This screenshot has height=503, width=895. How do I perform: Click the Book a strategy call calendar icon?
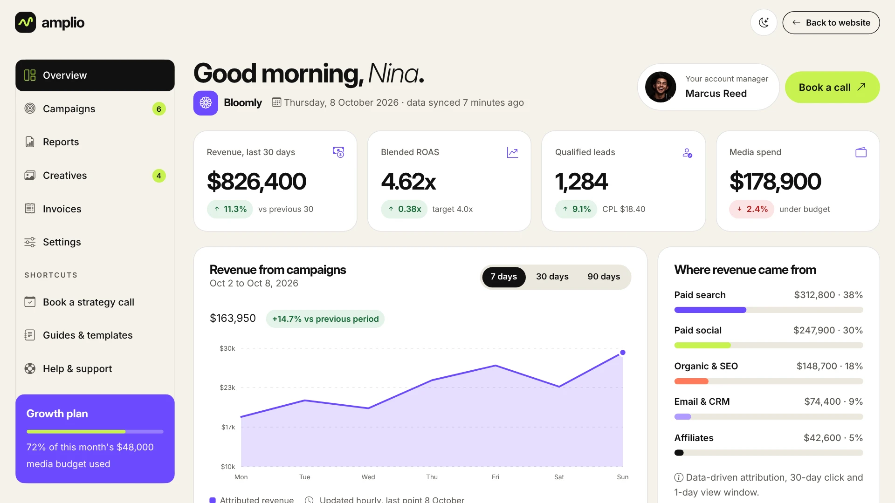pyautogui.click(x=30, y=302)
